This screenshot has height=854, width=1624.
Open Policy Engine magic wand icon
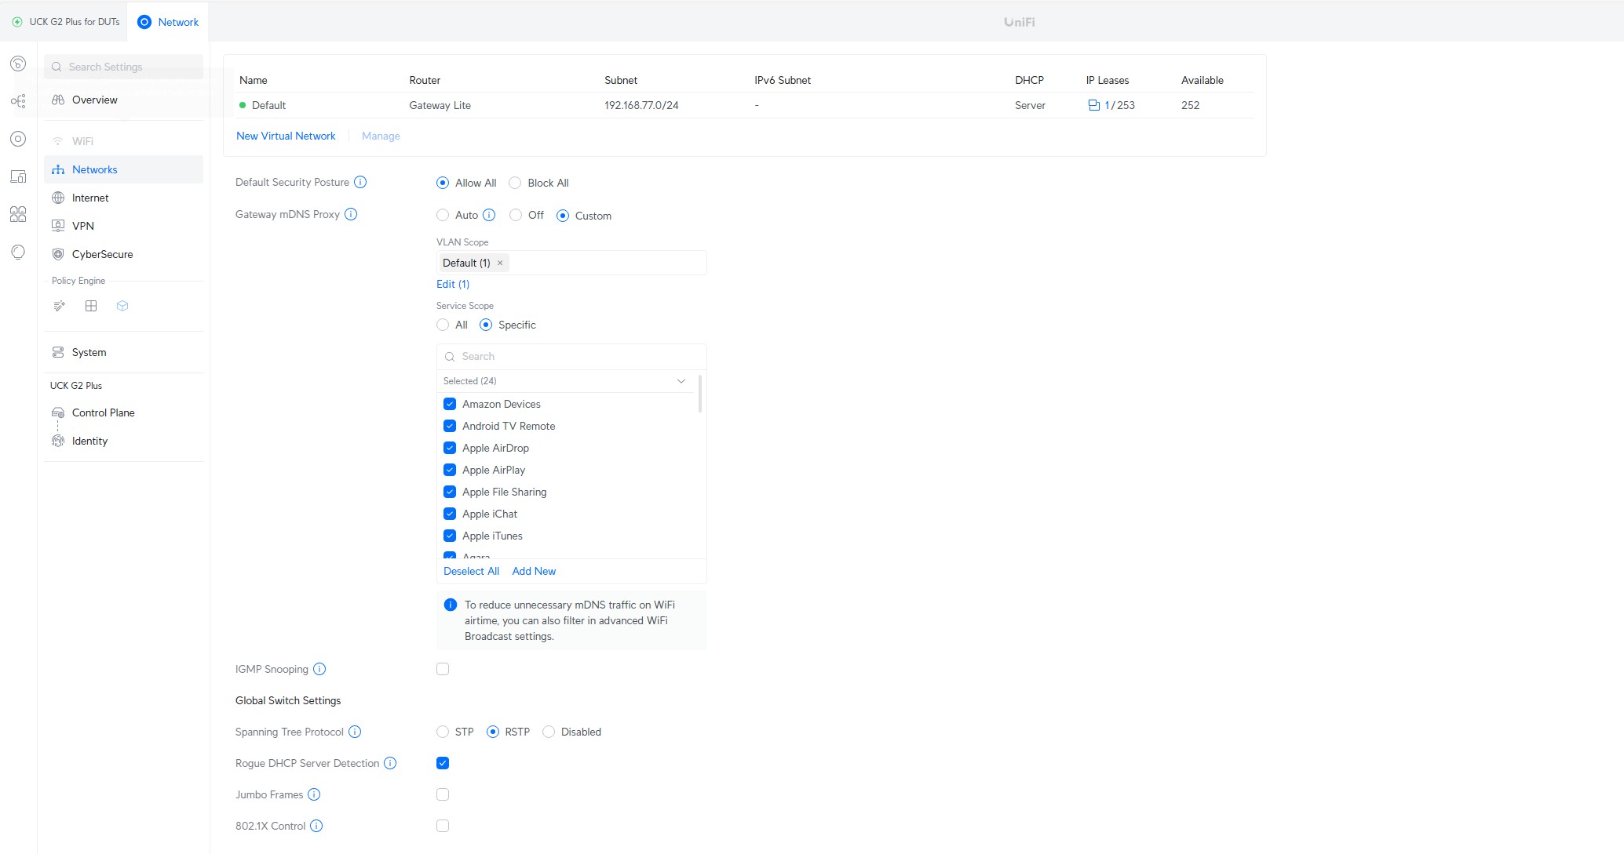[x=59, y=306]
